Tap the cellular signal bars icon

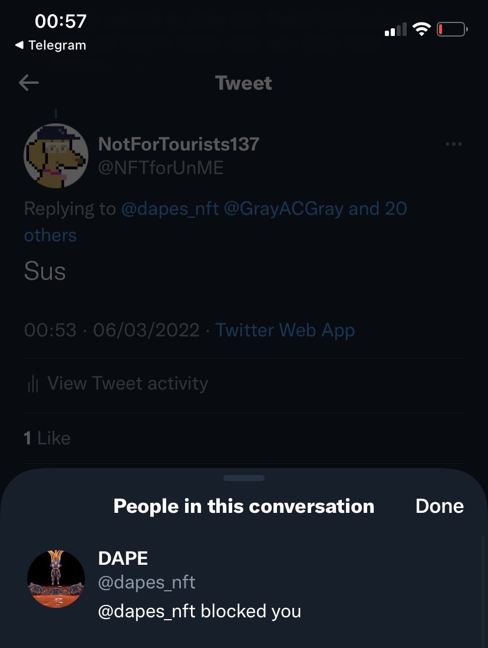[395, 30]
